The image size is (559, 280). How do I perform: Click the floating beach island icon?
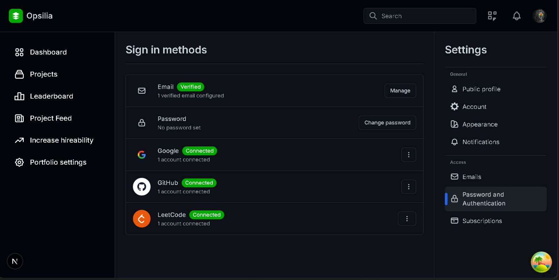pos(541,262)
